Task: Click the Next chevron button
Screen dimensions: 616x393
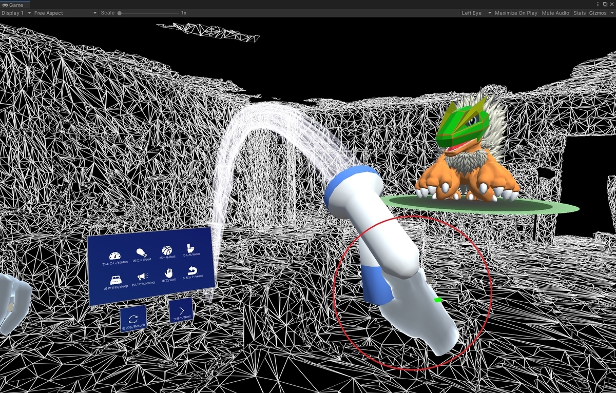Action: pos(182,311)
